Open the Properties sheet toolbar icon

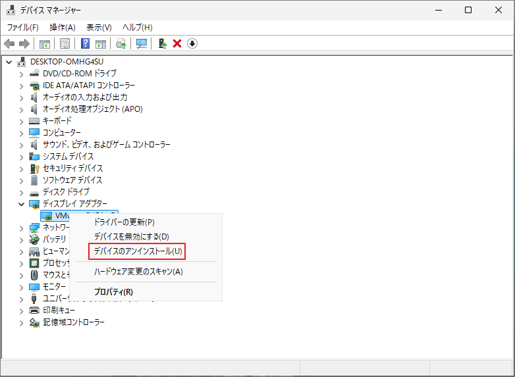tap(65, 43)
